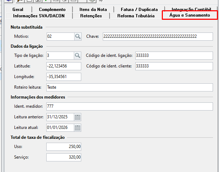
Task: Click the Leitura atual date field
Action: (x=60, y=127)
